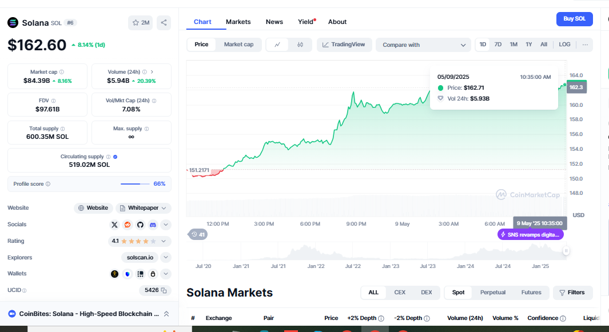Image resolution: width=609 pixels, height=332 pixels.
Task: Click +2% Depth info icon
Action: pyautogui.click(x=381, y=318)
